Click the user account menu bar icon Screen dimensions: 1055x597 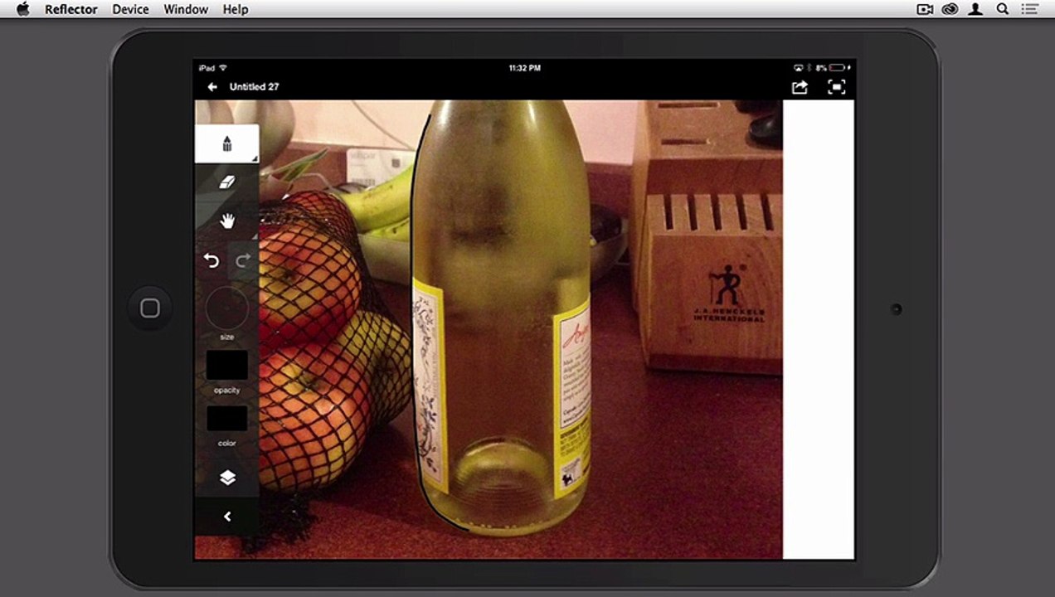(977, 9)
